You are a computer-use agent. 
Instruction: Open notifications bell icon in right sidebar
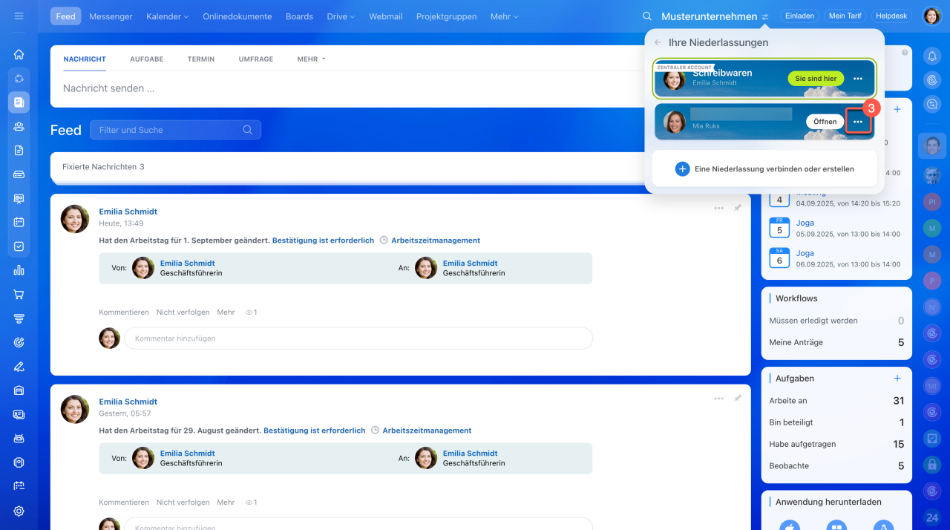(x=931, y=56)
